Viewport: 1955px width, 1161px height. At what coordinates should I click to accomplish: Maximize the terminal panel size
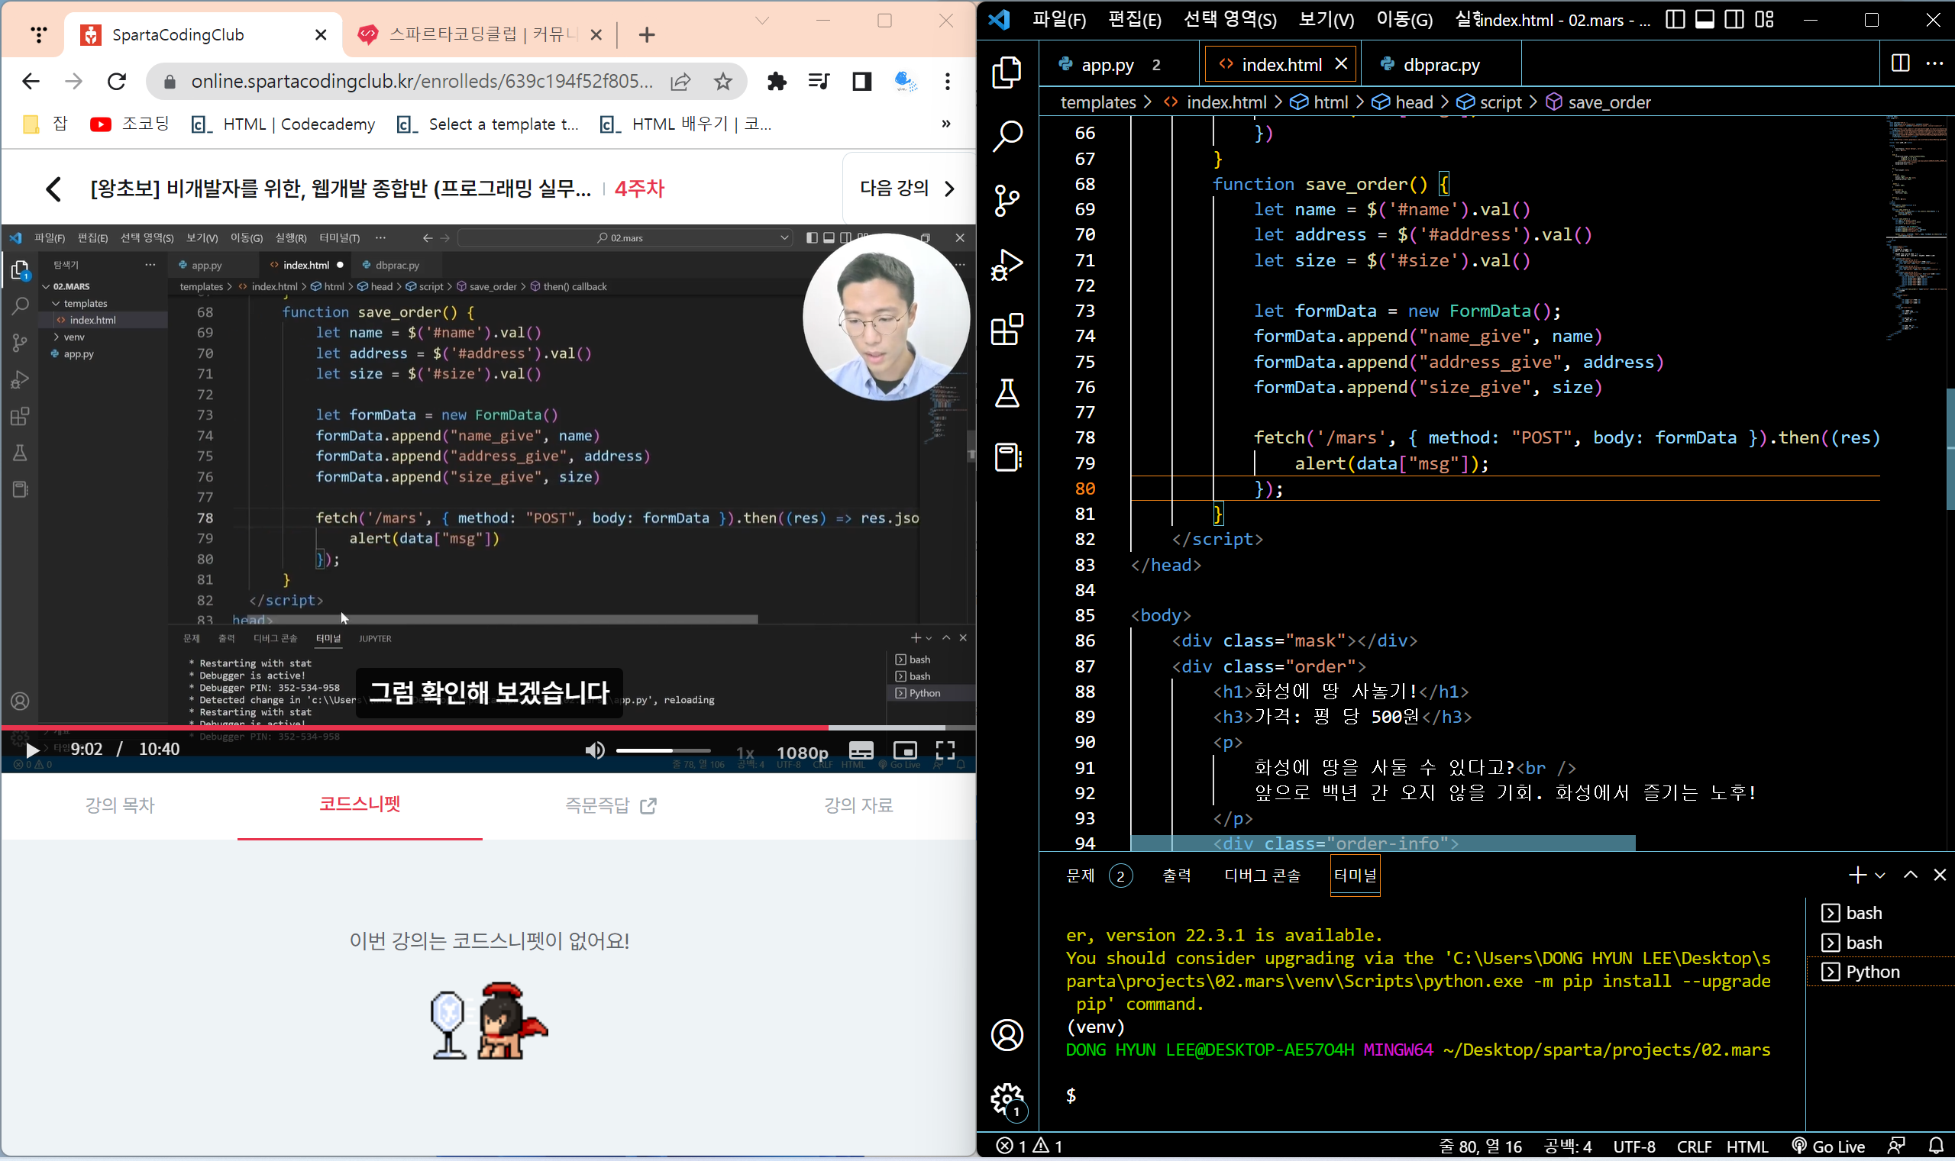[1911, 875]
